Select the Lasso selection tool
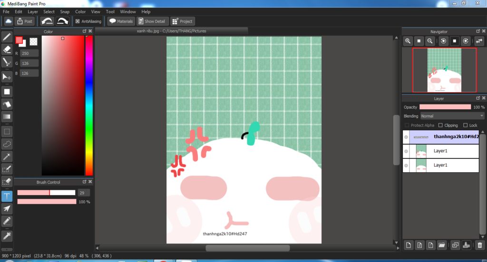This screenshot has width=487, height=262. click(x=7, y=144)
